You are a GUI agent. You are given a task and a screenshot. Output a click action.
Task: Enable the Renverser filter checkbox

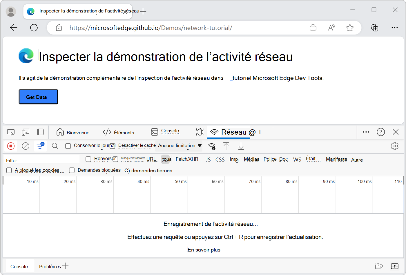[x=88, y=159]
